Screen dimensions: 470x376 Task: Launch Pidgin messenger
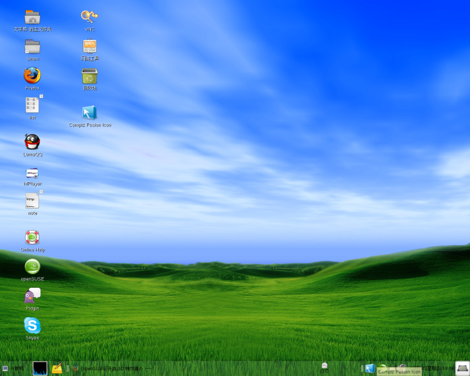tap(32, 296)
